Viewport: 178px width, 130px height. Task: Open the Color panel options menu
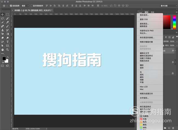tap(177, 12)
